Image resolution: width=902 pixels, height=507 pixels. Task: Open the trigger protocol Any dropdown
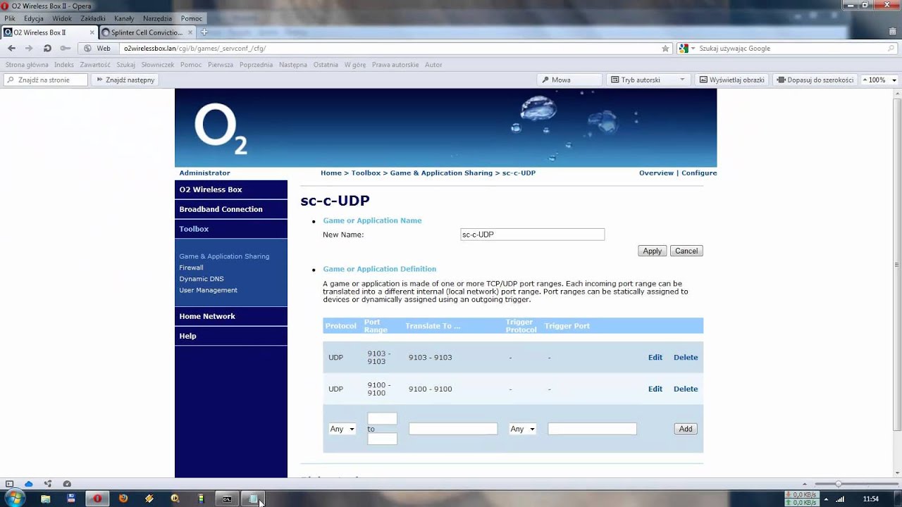522,429
